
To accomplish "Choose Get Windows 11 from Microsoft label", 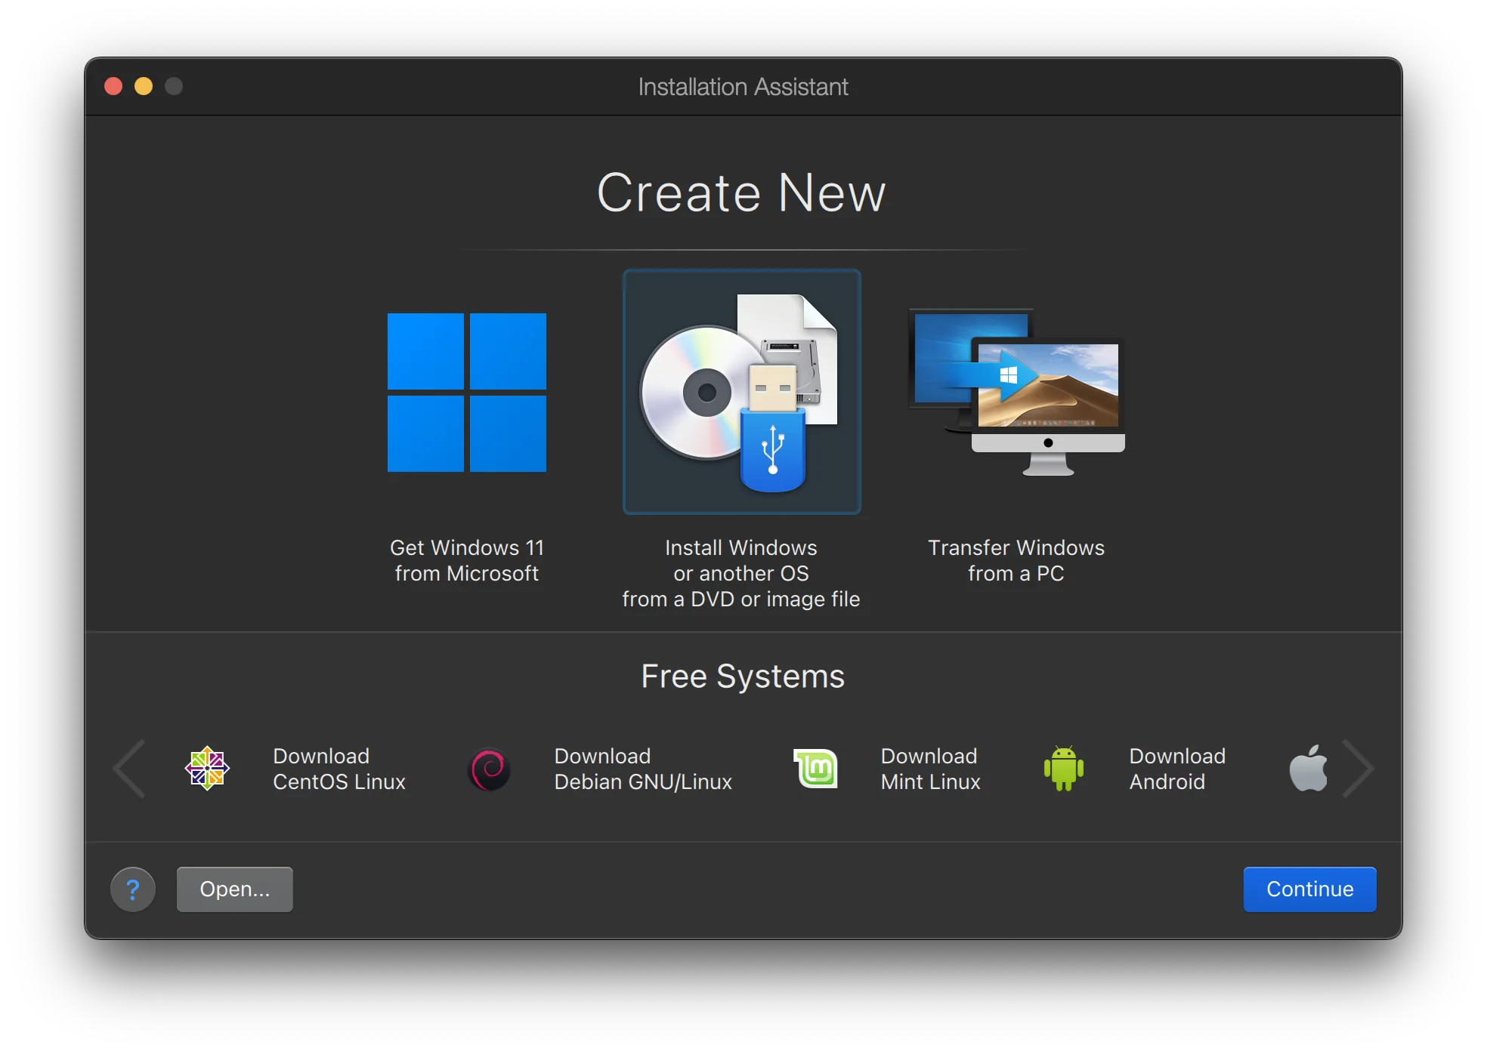I will pos(467,560).
